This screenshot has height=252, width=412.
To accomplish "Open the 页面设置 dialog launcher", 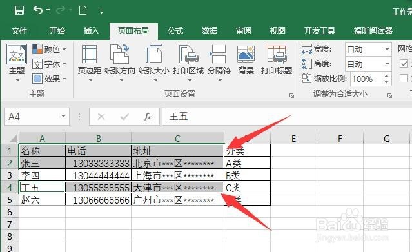I will click(291, 95).
